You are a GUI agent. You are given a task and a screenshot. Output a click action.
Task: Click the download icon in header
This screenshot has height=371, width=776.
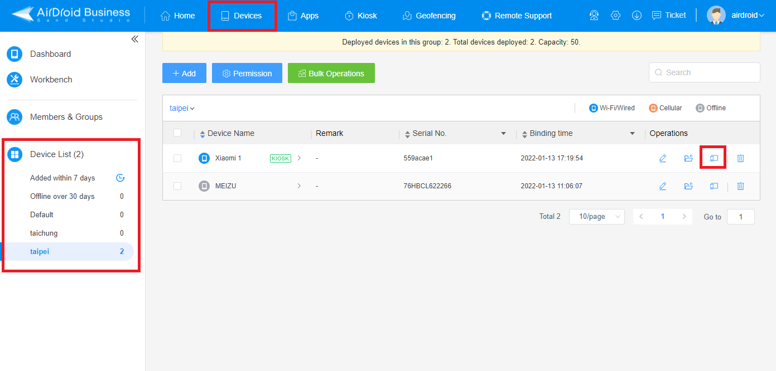click(637, 16)
